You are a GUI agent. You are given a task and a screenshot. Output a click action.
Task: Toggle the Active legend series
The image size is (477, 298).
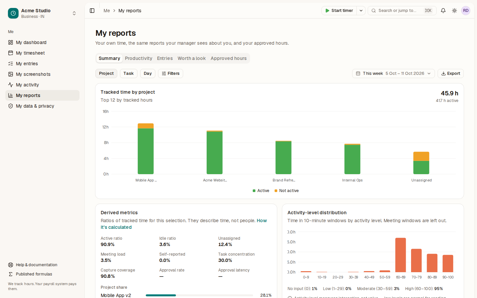pyautogui.click(x=261, y=191)
